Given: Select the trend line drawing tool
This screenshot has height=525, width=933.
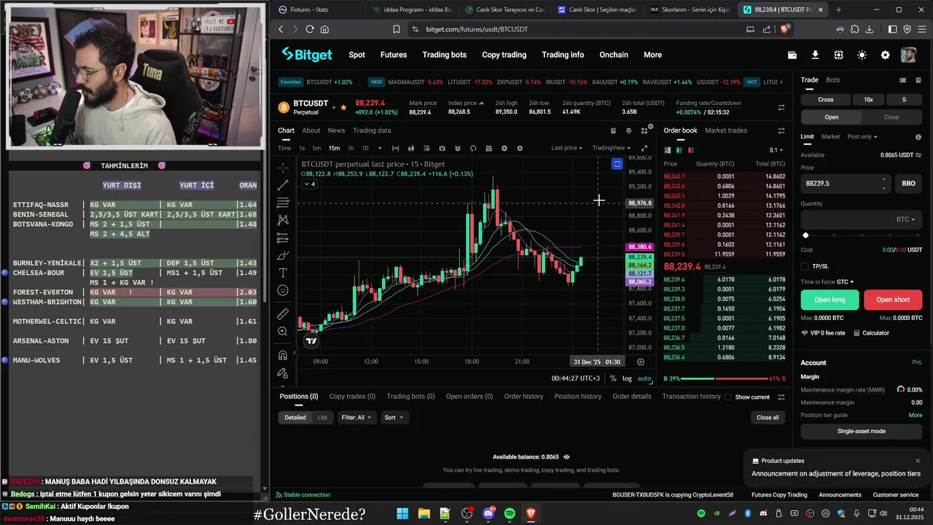Looking at the screenshot, I should click(x=283, y=184).
